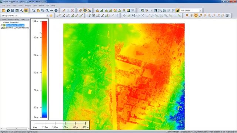Open the View menu

pyautogui.click(x=14, y=6)
